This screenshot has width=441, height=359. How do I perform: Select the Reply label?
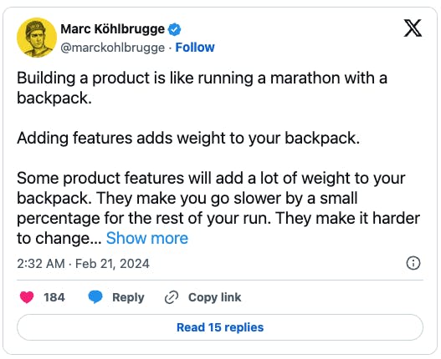pos(128,297)
